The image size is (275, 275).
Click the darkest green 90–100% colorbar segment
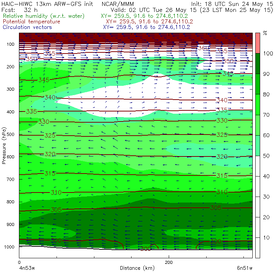click(x=258, y=64)
